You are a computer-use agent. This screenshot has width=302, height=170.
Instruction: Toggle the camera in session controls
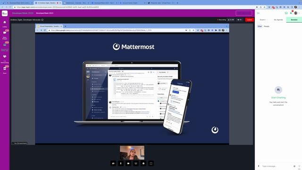tap(128, 163)
